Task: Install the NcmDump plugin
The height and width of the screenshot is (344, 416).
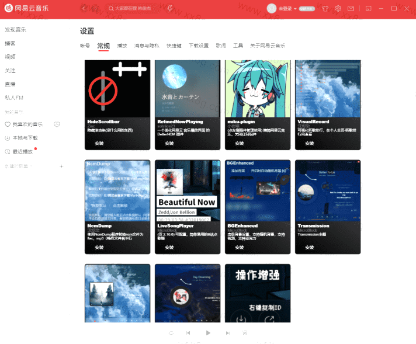Action: (99, 247)
